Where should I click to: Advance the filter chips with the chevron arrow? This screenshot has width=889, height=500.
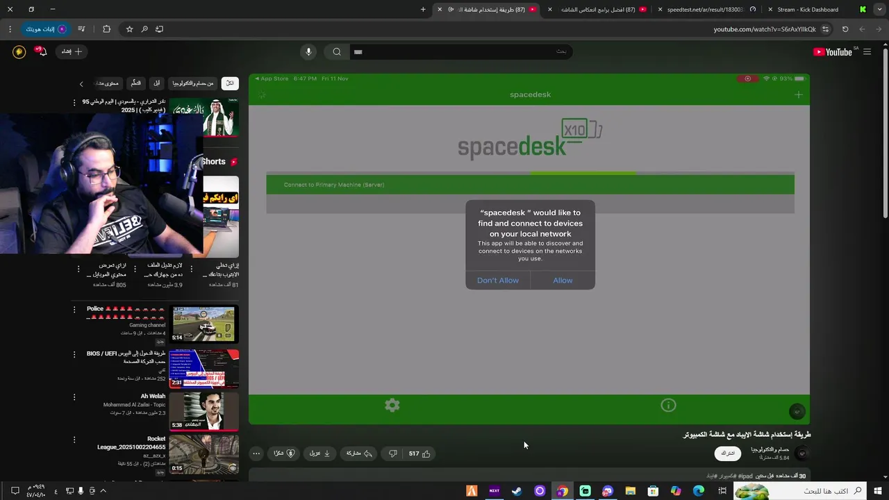click(x=81, y=84)
